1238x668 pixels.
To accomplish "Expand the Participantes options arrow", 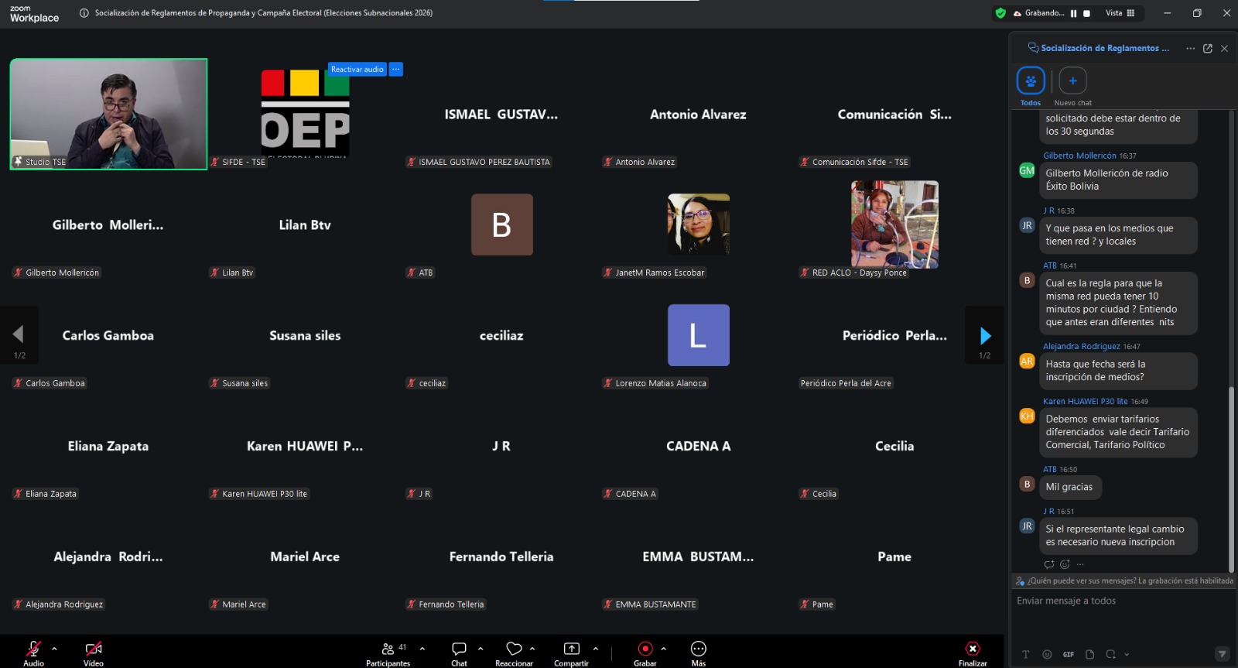I will click(x=422, y=649).
